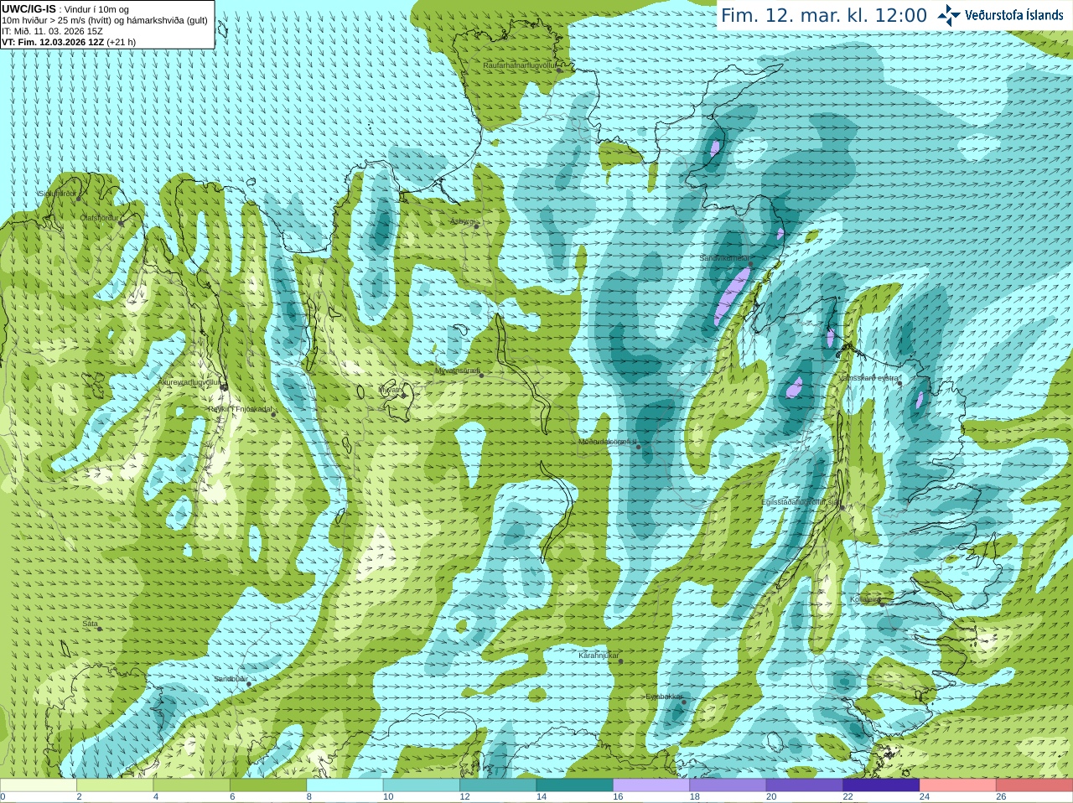This screenshot has width=1073, height=803.
Task: Click the 18–20 m/s purple swatch
Action: pos(728,785)
